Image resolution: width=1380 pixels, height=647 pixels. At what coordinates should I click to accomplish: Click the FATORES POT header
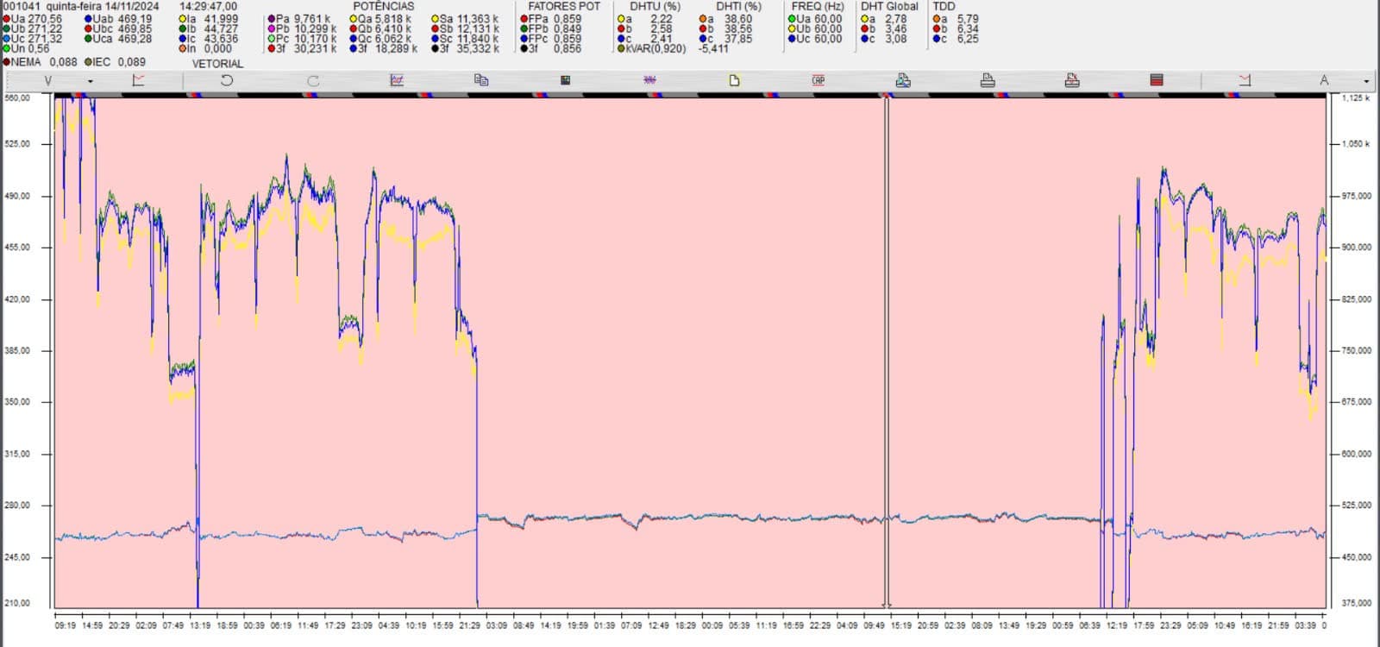564,6
